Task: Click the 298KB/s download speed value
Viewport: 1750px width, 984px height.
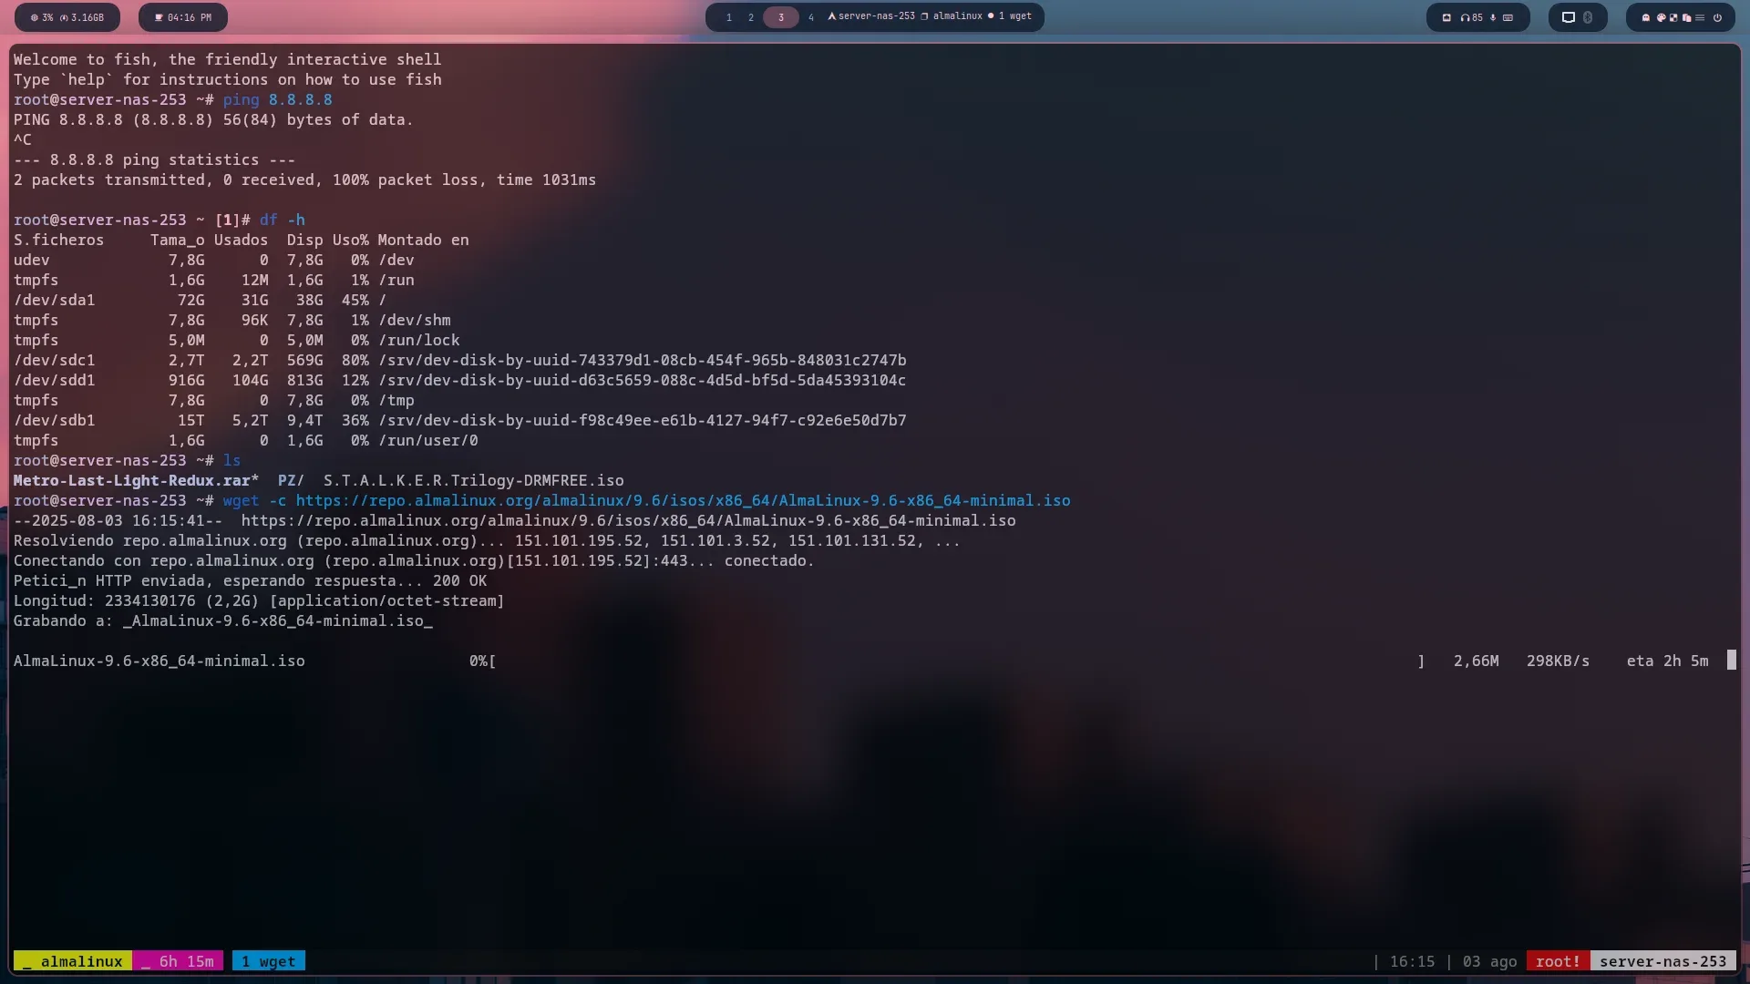Action: click(x=1558, y=661)
